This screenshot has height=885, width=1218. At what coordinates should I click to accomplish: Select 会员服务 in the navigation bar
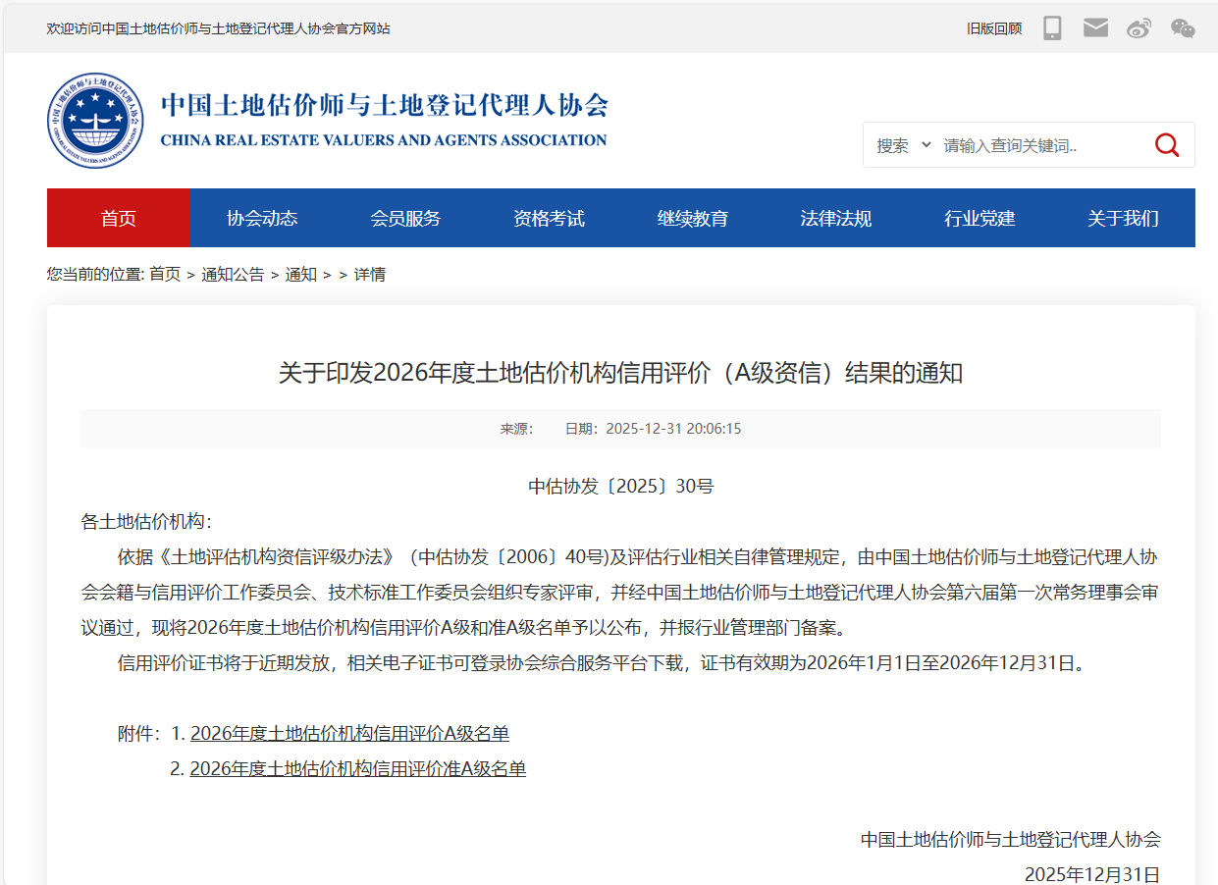click(405, 218)
